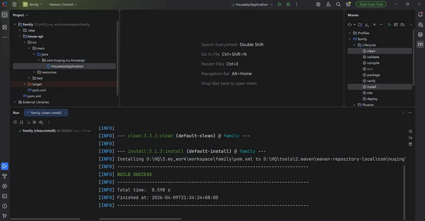Open the Version Control menu
This screenshot has height=221, width=425.
pos(63,5)
